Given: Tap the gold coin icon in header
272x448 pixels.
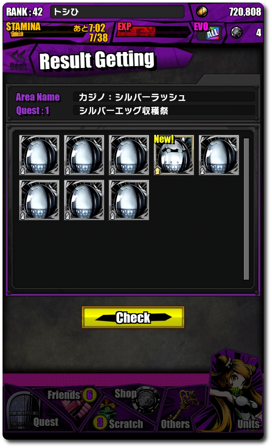Looking at the screenshot, I should (202, 12).
